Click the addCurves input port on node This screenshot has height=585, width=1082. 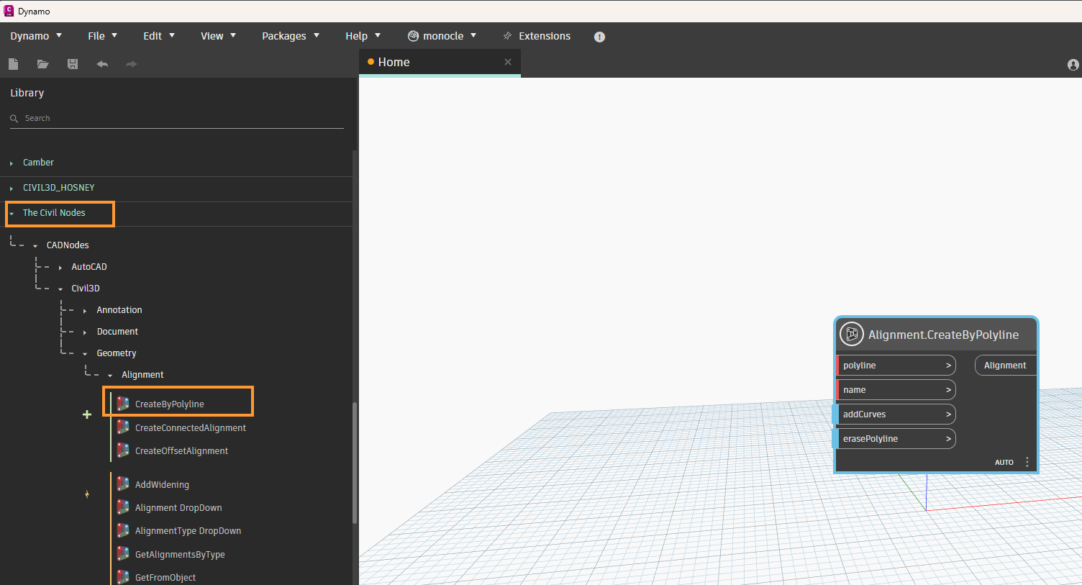(896, 414)
